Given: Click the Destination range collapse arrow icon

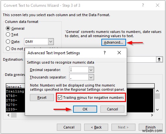Looking at the screenshot, I should click(159, 59).
